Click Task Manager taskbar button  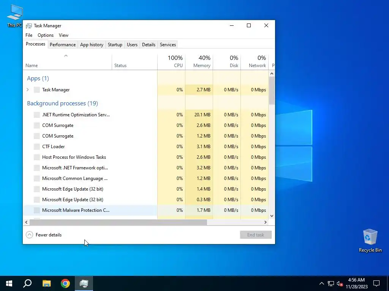[84, 283]
